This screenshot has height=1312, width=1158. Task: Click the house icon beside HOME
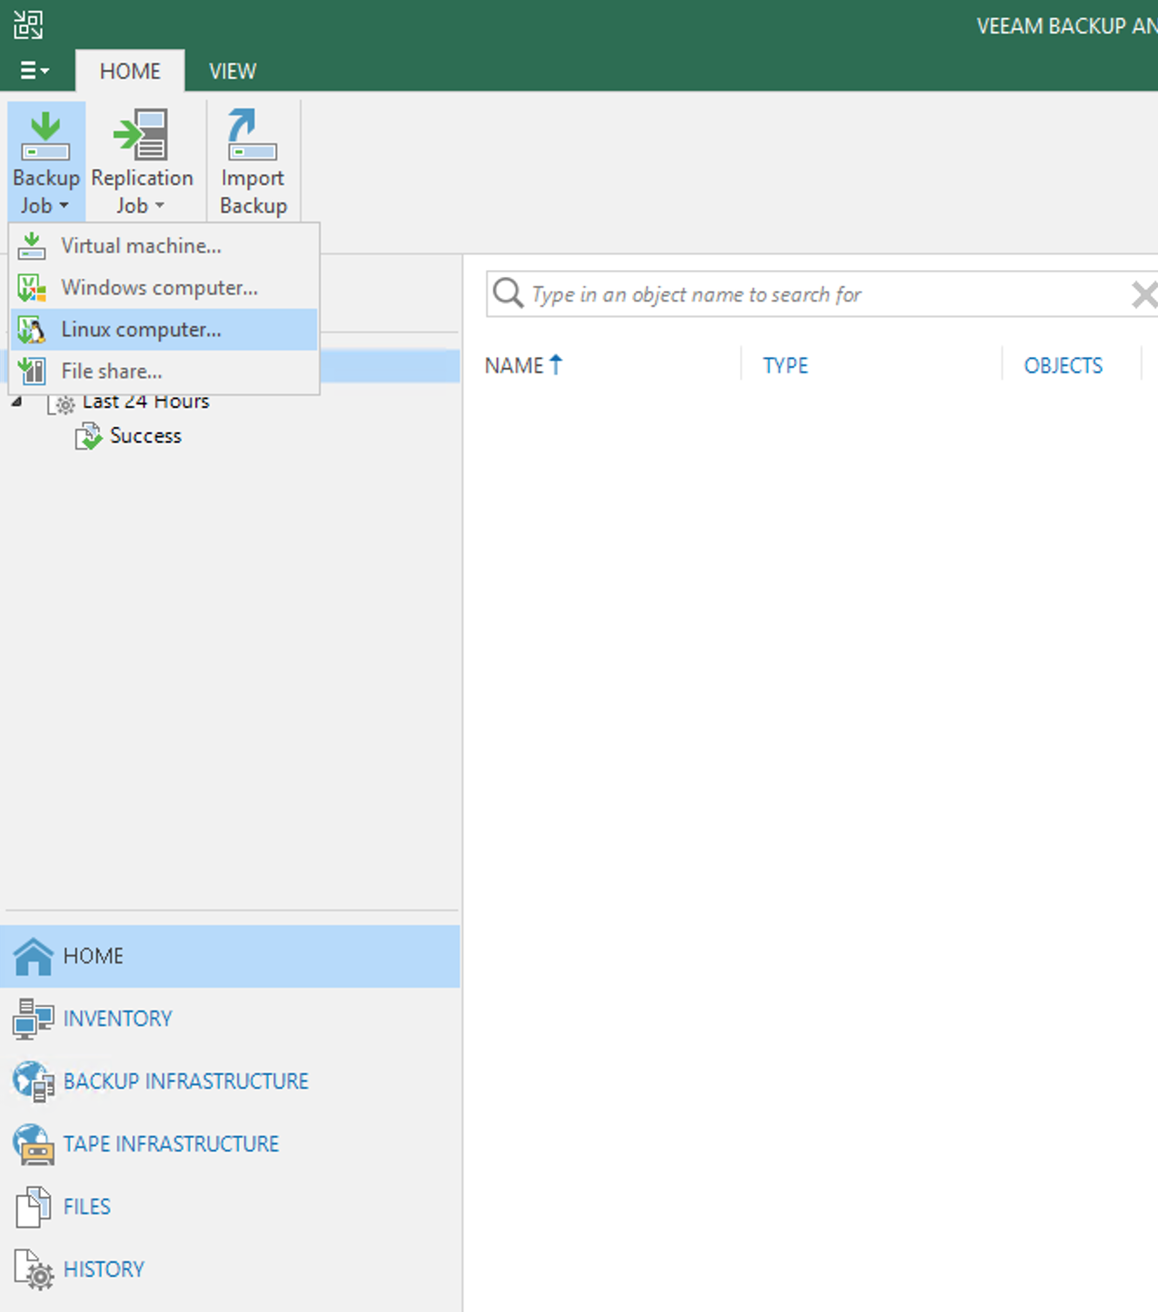pos(33,956)
